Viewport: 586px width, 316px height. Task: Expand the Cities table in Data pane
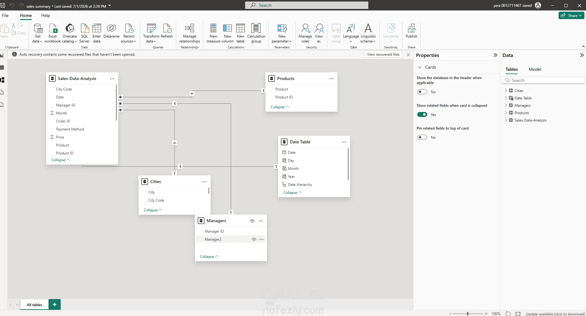506,91
